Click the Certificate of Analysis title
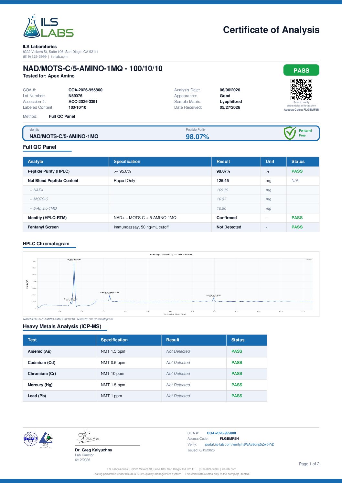The height and width of the screenshot is (483, 342). pos(271,30)
